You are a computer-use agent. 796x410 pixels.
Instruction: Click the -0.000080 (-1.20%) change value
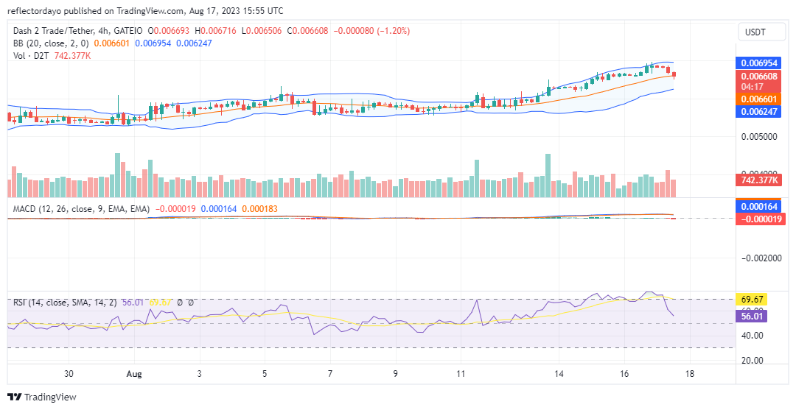(x=371, y=31)
